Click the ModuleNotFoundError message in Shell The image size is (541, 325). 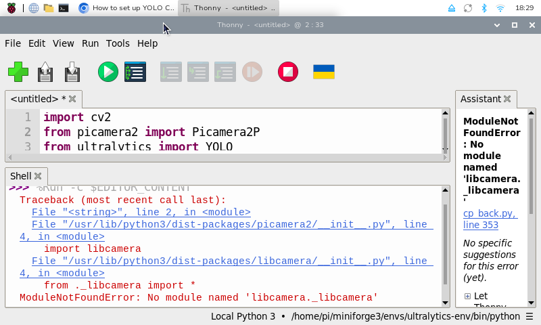pos(198,298)
